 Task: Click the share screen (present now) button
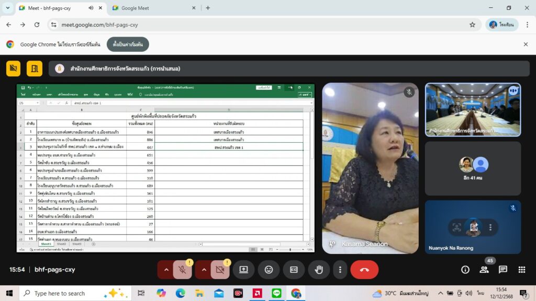pyautogui.click(x=243, y=270)
